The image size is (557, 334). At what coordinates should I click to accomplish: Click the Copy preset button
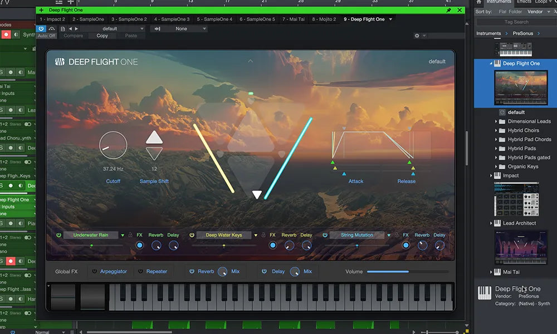(x=102, y=35)
